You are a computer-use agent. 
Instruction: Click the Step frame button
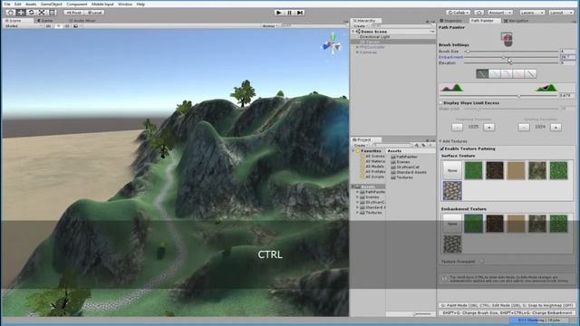(300, 13)
